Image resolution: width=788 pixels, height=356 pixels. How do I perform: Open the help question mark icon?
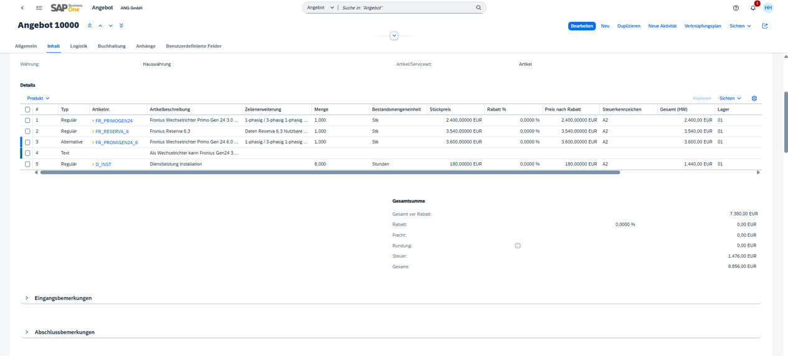736,8
